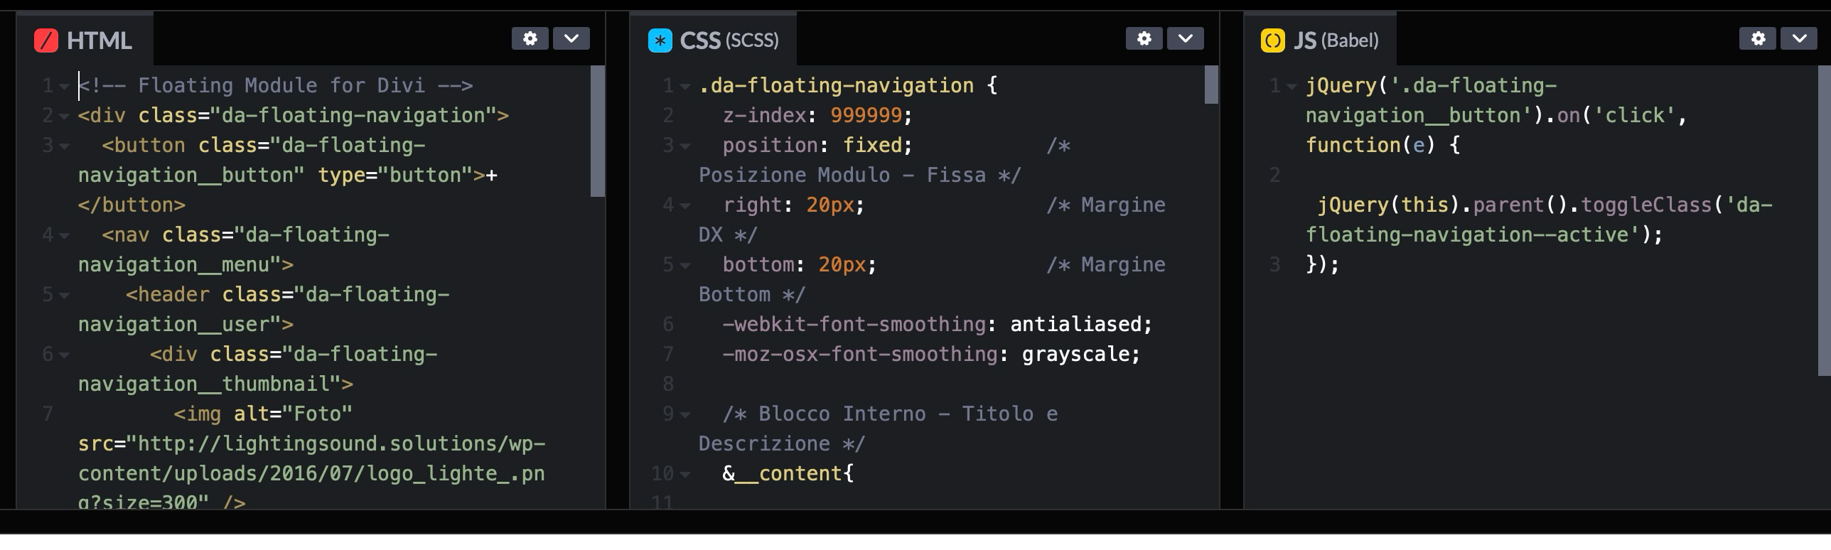
Task: Expand the HTML panel dropdown chevron
Action: 571,38
